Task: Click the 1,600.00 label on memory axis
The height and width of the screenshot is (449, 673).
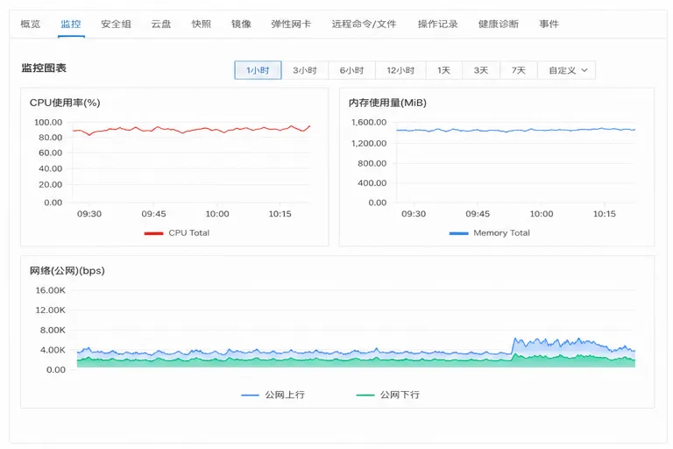Action: pos(369,123)
